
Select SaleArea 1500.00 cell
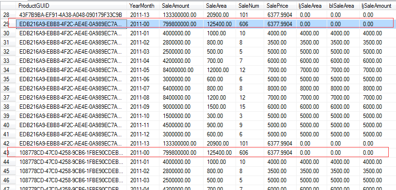[x=220, y=107]
